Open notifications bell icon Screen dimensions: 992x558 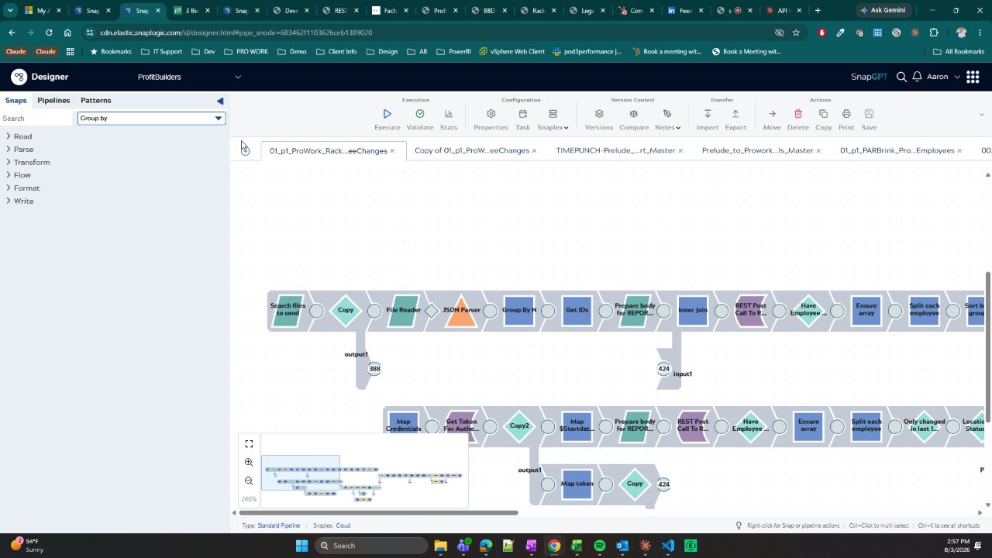[918, 77]
